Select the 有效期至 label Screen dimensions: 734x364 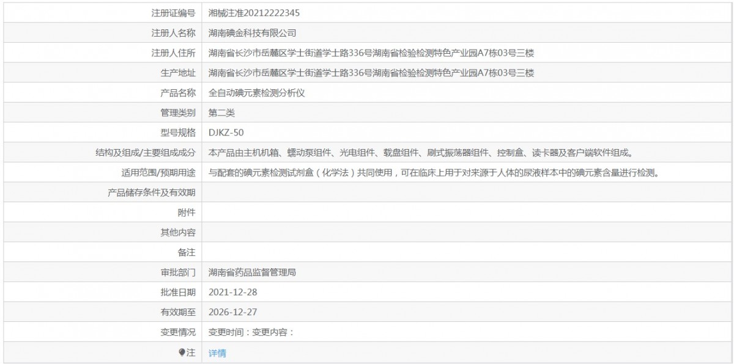[x=178, y=313]
